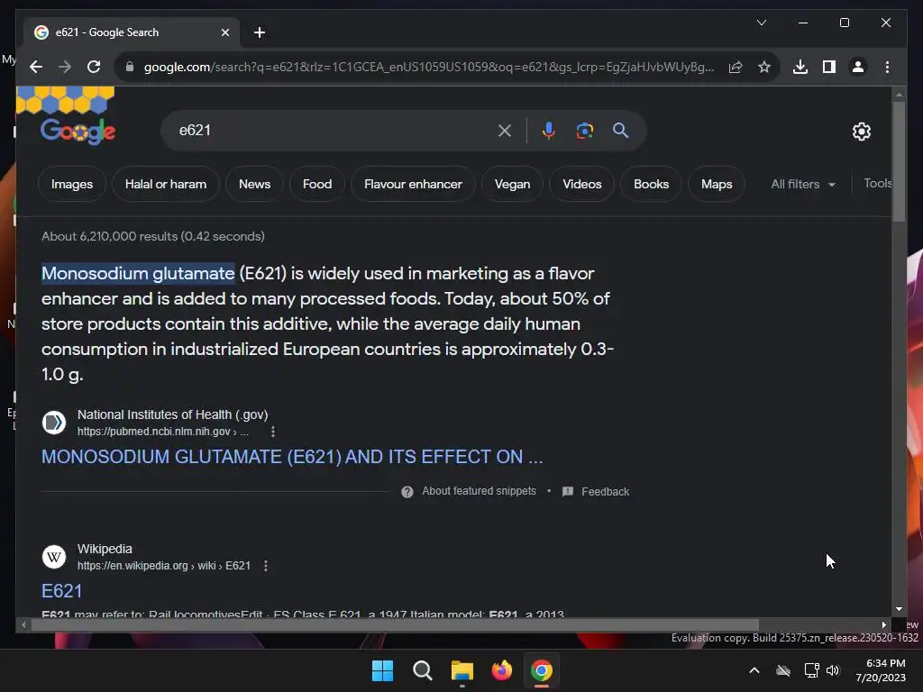Open the Tools search options
The image size is (923, 692).
point(877,184)
